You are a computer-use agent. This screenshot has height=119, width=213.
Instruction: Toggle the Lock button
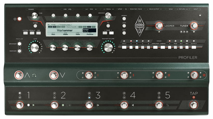coord(124,26)
